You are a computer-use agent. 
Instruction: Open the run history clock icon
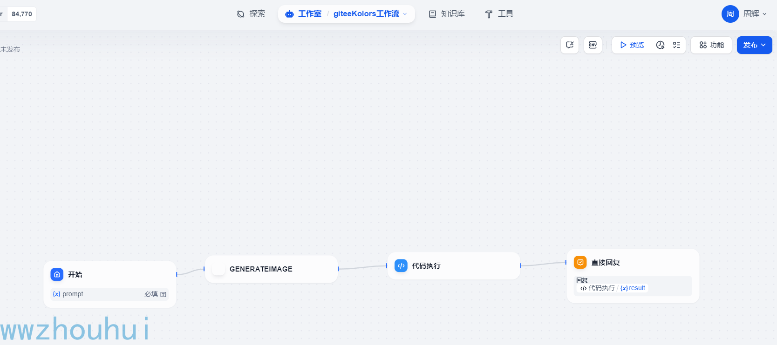[x=660, y=45]
